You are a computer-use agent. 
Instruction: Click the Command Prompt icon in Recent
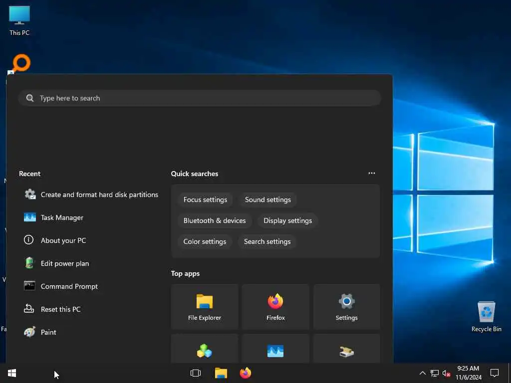[29, 286]
